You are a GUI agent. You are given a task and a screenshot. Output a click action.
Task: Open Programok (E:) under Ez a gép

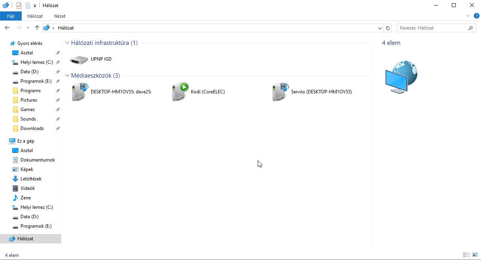(36, 226)
